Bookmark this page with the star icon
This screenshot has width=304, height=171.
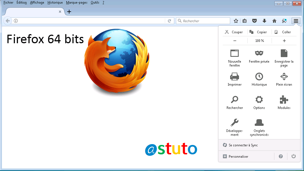point(236,21)
